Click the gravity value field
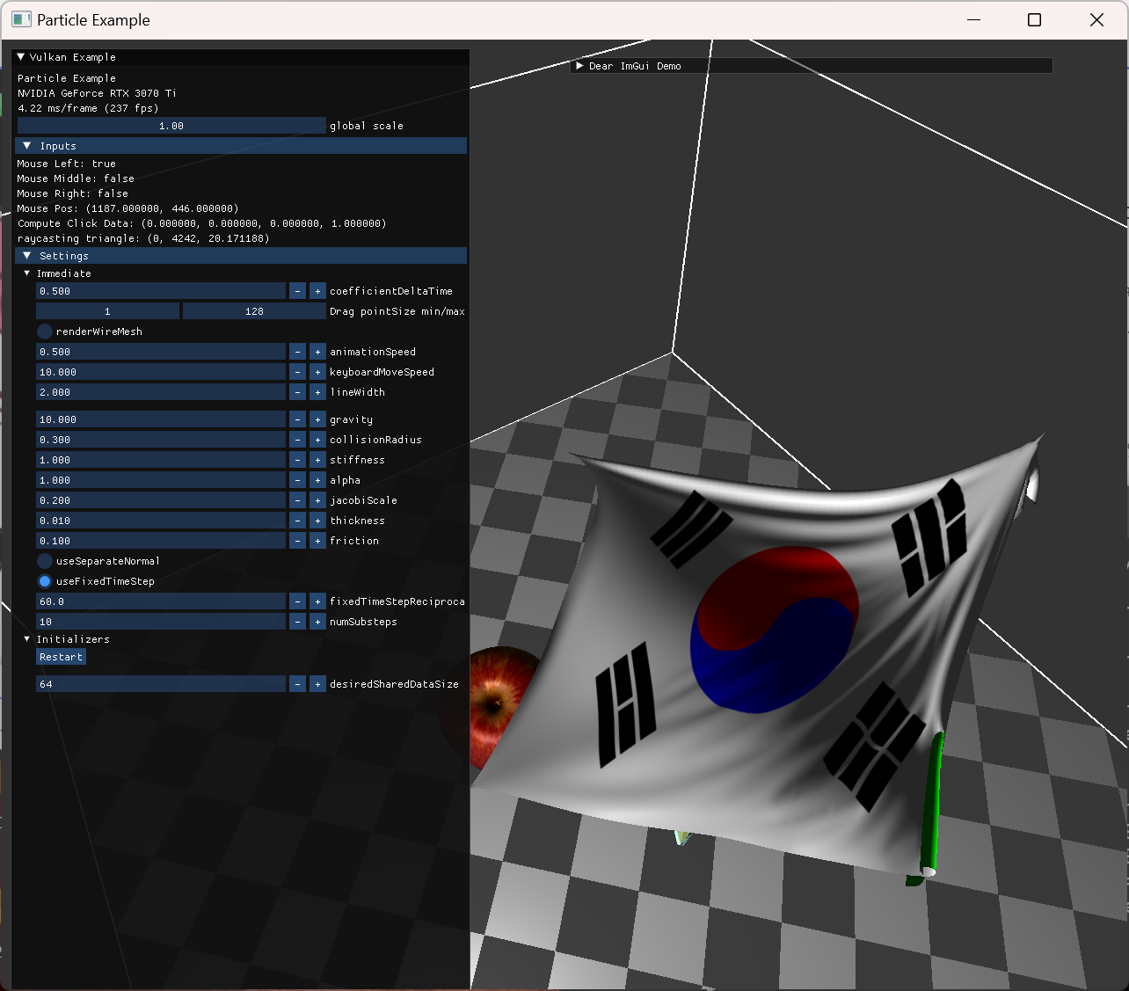The image size is (1129, 991). [161, 419]
